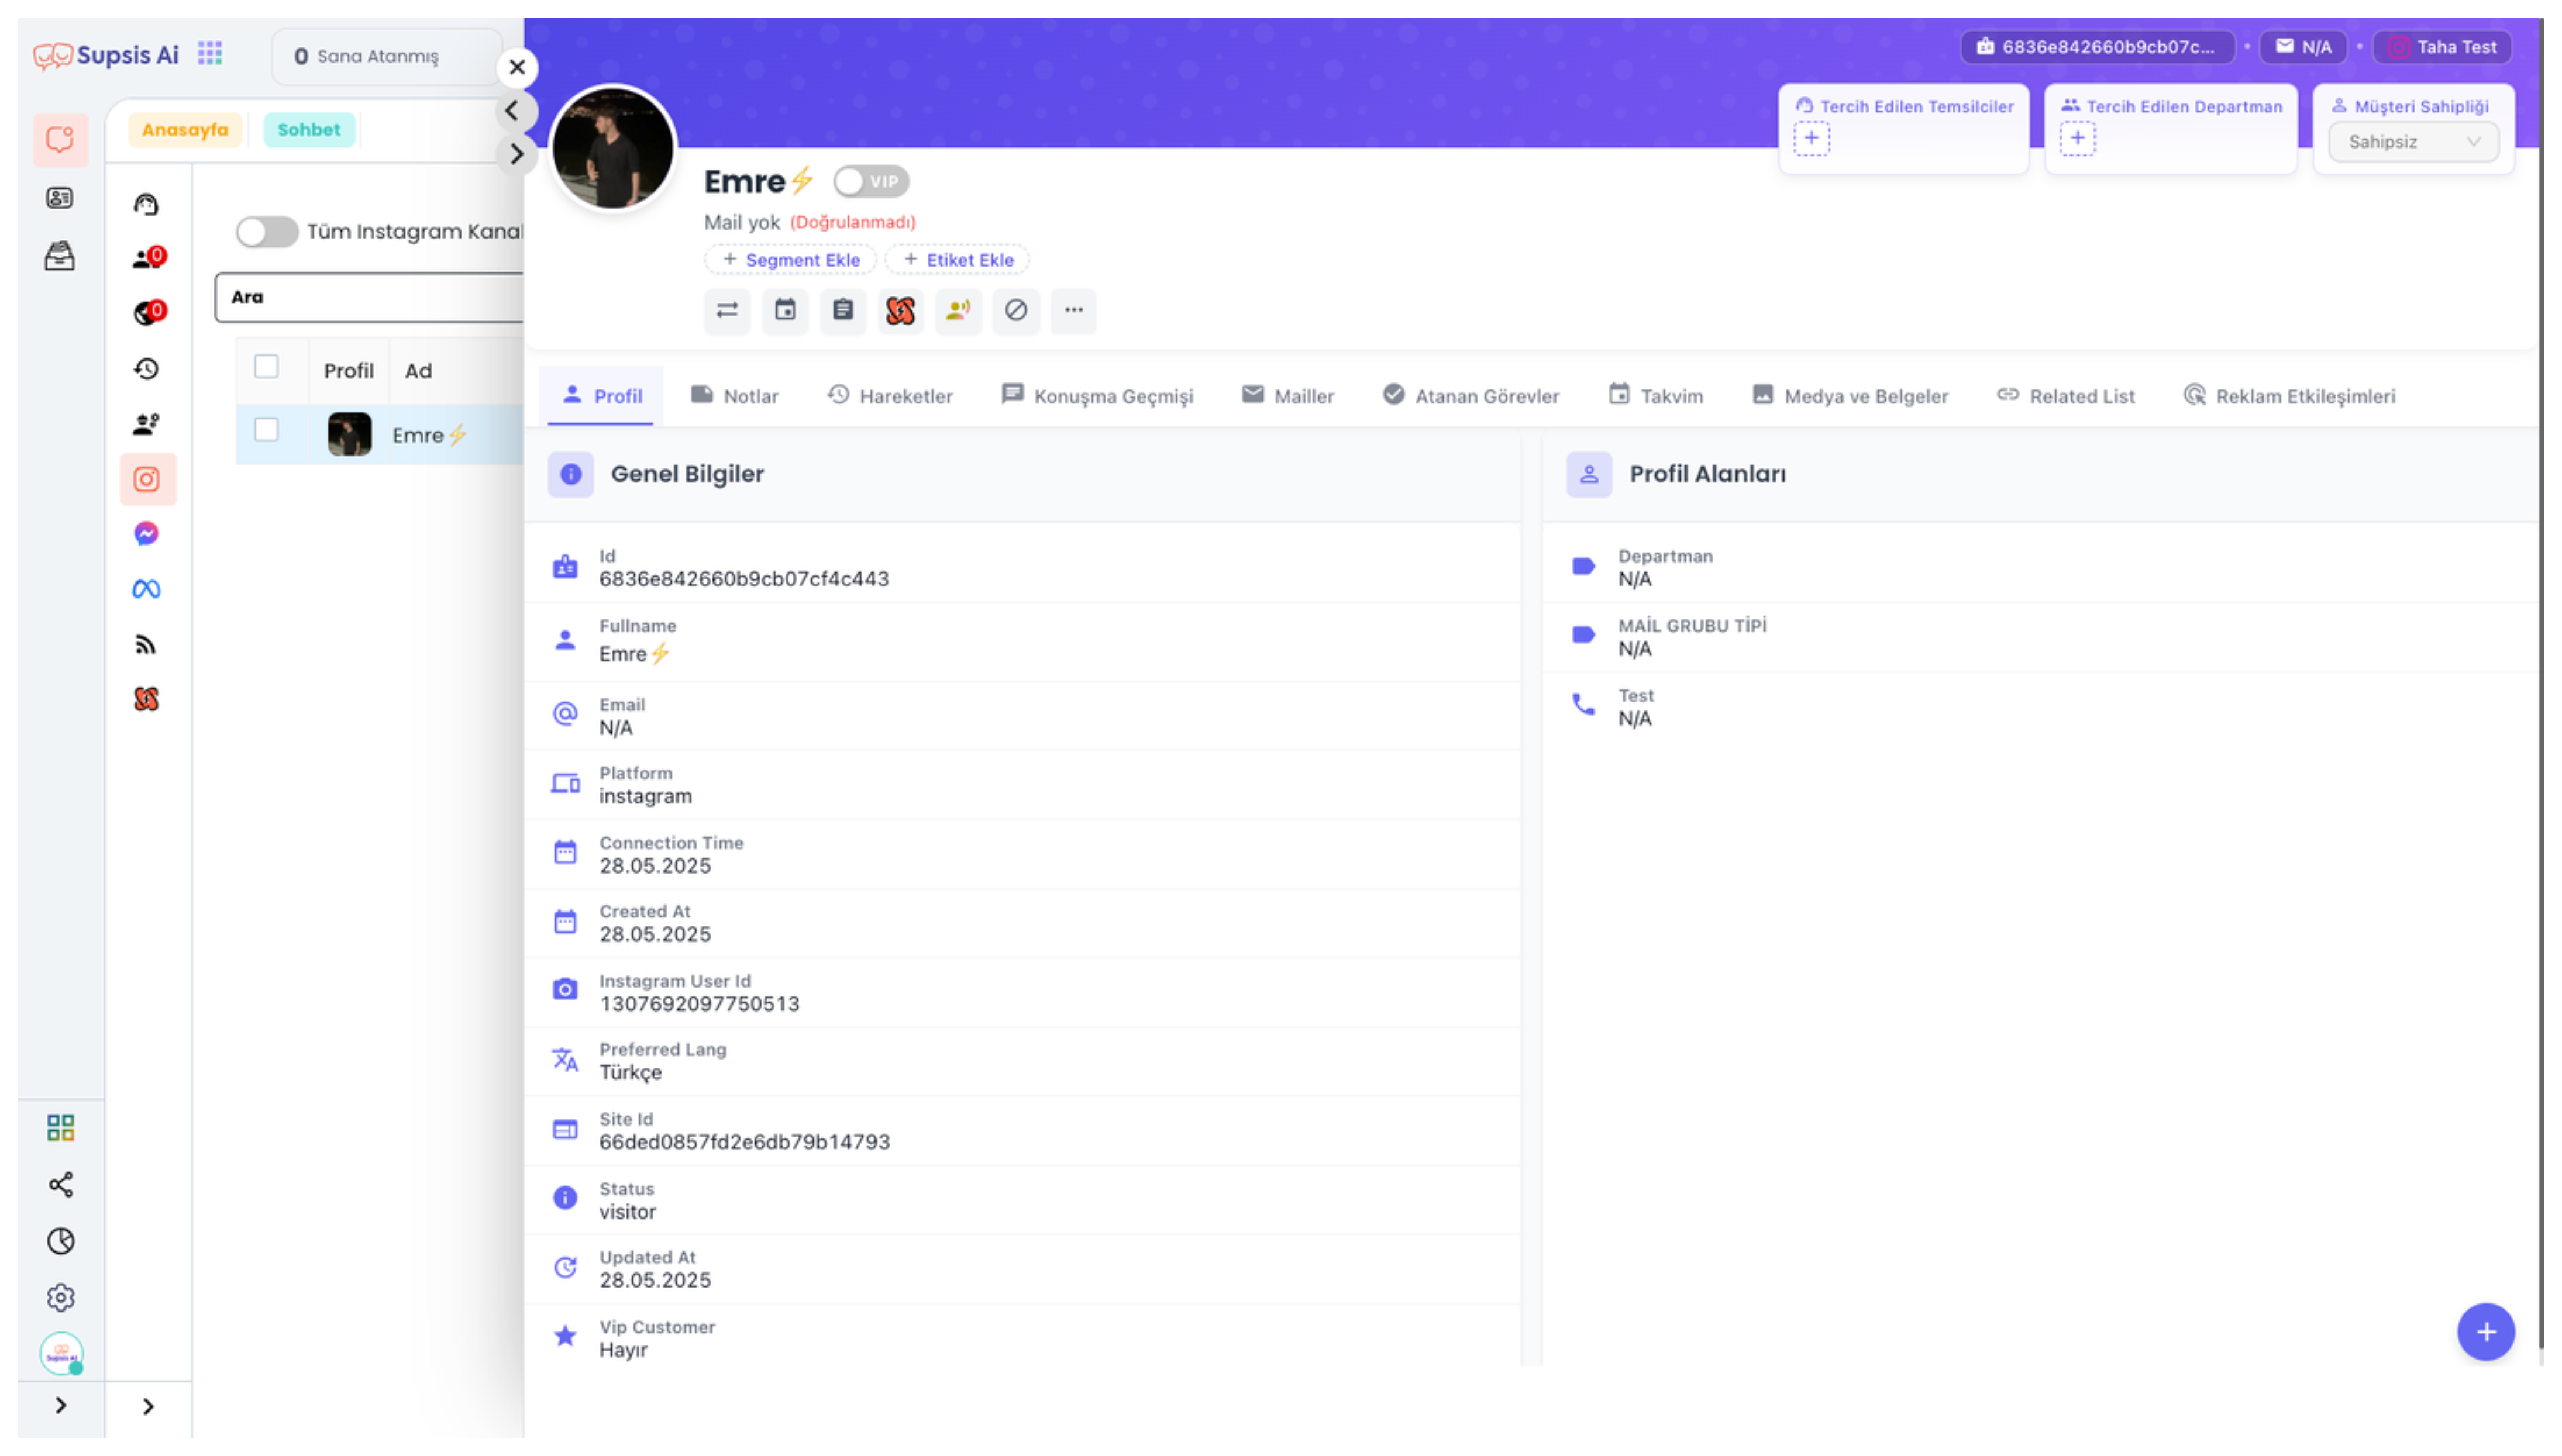Open the RSS feed icon
Image resolution: width=2562 pixels, height=1456 pixels.
coord(146,644)
